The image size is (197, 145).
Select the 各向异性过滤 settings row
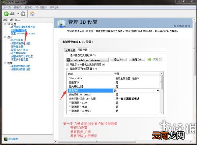114,87
